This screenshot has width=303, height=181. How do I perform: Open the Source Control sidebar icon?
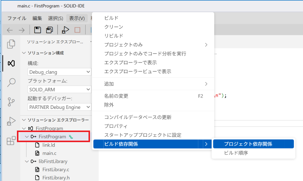pyautogui.click(x=11, y=101)
